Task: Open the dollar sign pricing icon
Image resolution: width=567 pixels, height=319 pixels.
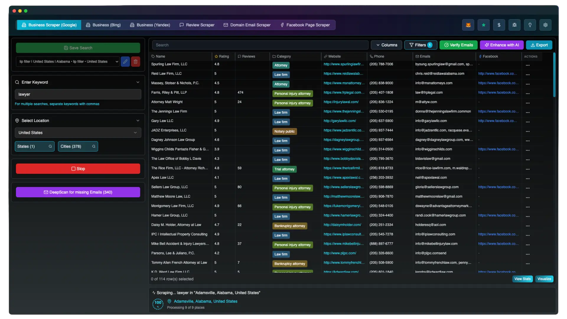Action: [499, 25]
